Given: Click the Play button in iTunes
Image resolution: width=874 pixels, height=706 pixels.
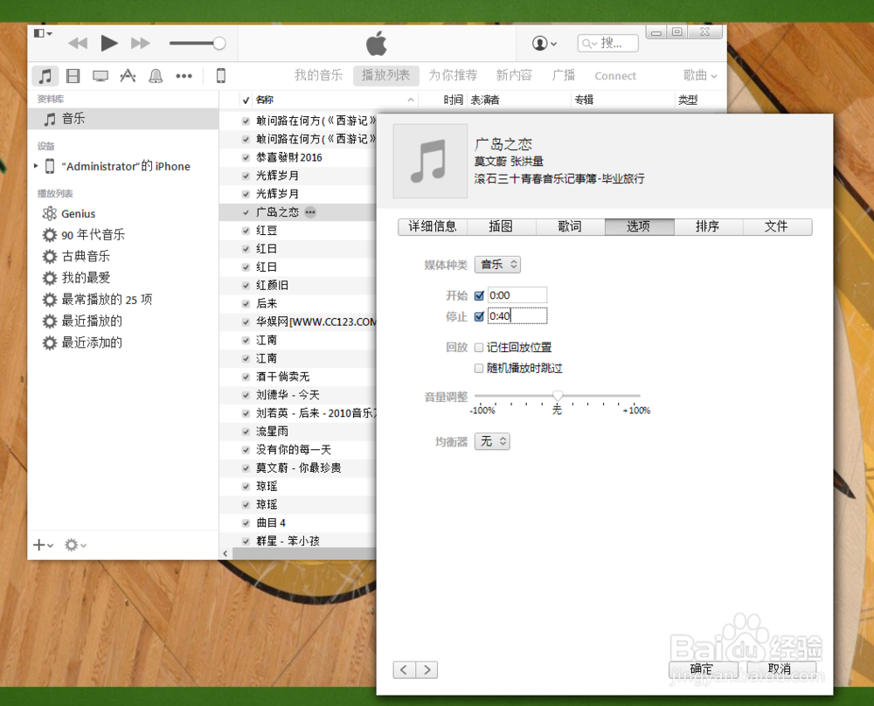Looking at the screenshot, I should tap(108, 43).
